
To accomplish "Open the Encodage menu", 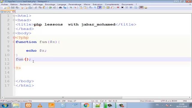I will point(50,4).
